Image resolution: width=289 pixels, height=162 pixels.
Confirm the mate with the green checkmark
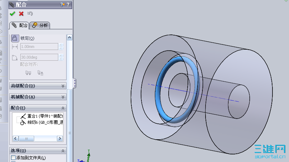(12, 14)
